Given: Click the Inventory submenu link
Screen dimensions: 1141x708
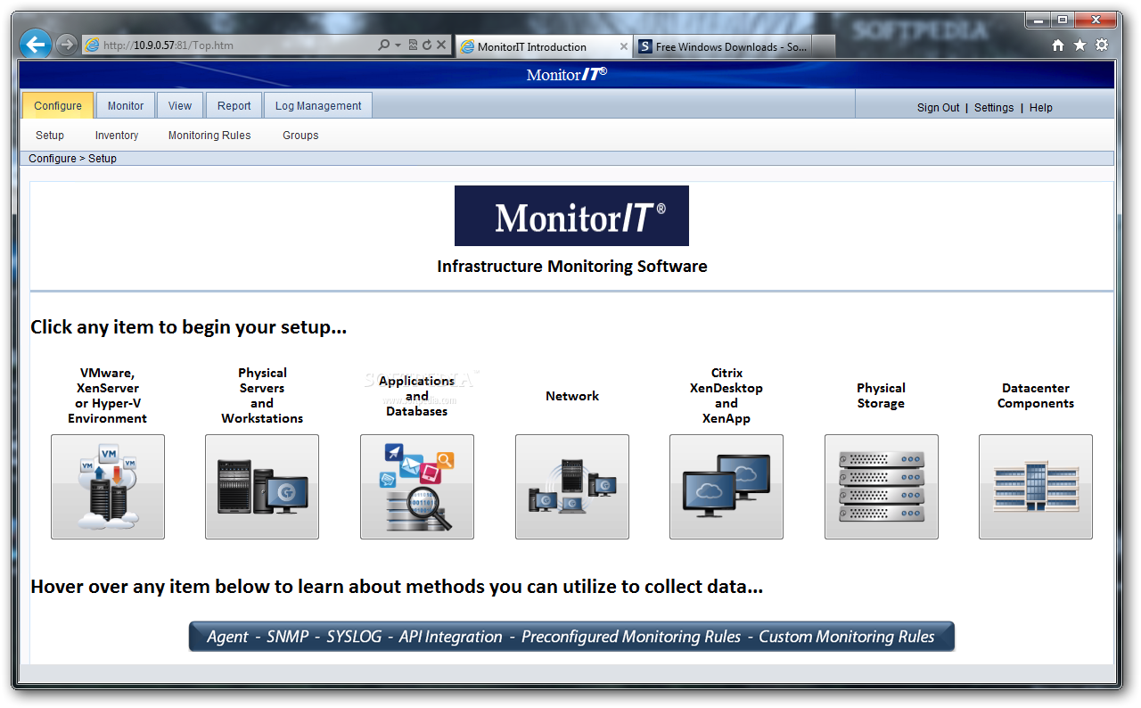Looking at the screenshot, I should tap(117, 136).
